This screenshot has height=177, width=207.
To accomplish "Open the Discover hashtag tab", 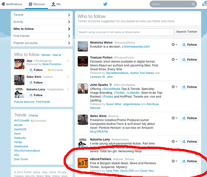I will 37,4.
